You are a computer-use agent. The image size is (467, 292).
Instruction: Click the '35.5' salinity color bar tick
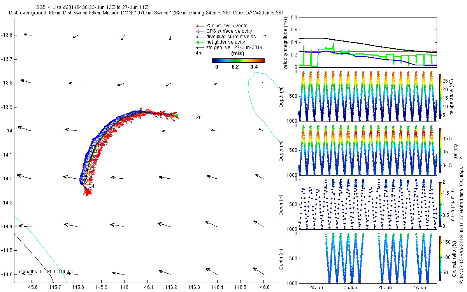(446, 139)
